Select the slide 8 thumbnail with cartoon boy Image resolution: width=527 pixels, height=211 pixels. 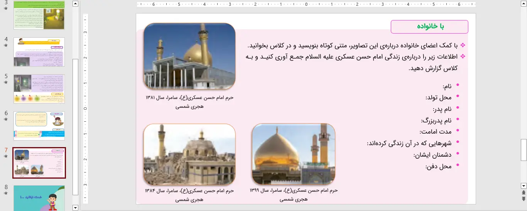[39, 198]
